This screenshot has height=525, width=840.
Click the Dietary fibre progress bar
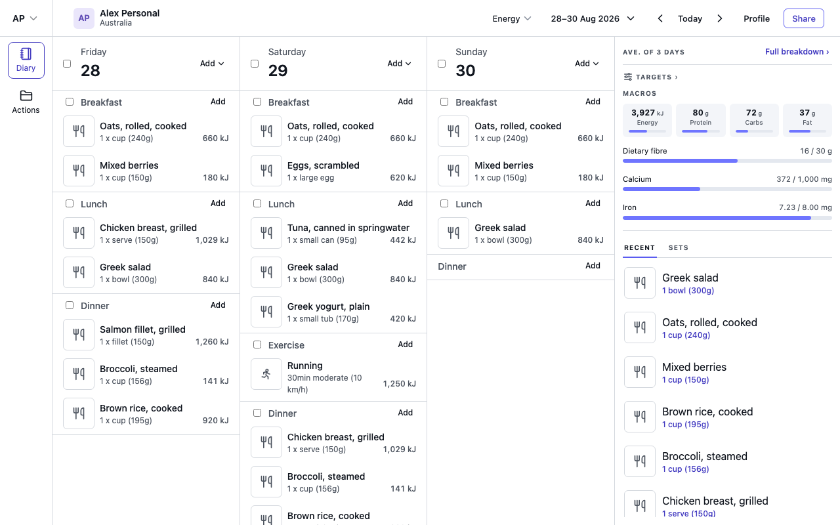(727, 161)
